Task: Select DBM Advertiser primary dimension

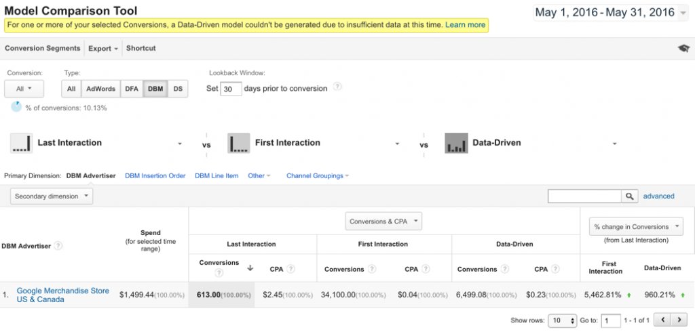Action: click(91, 176)
